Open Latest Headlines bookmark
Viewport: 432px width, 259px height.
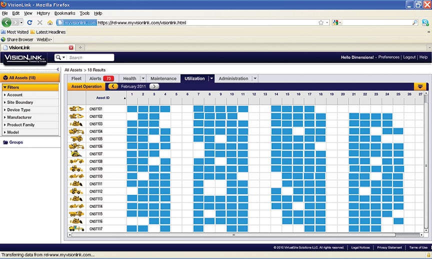tap(48, 32)
